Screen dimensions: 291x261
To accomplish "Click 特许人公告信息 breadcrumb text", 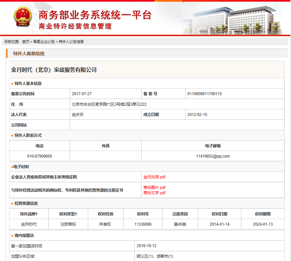I will pyautogui.click(x=71, y=42).
